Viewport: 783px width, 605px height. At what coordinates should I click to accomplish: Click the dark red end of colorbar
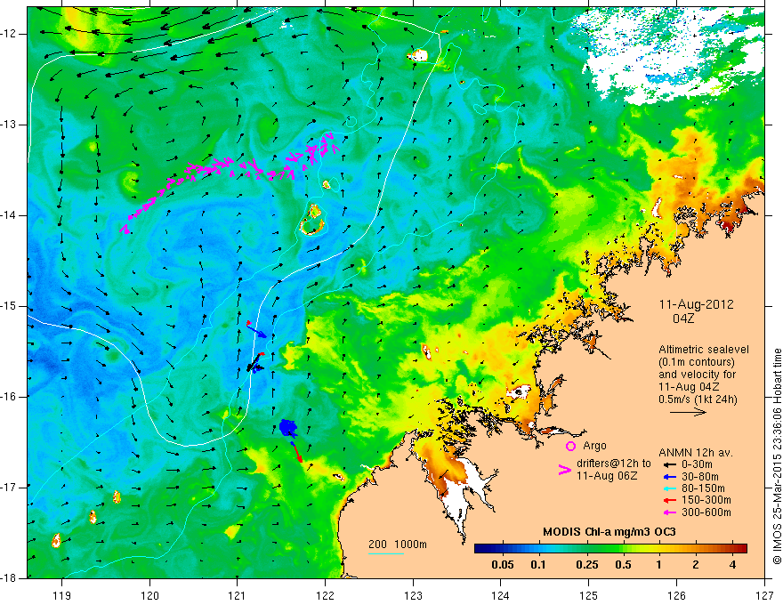click(742, 549)
